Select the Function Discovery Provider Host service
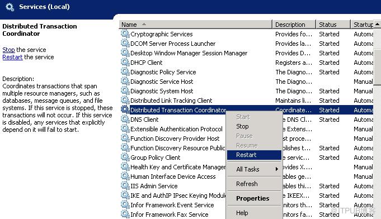 (175, 139)
